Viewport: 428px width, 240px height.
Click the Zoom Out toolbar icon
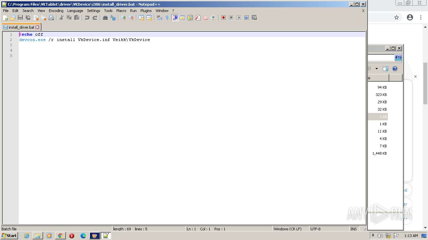coord(131,18)
